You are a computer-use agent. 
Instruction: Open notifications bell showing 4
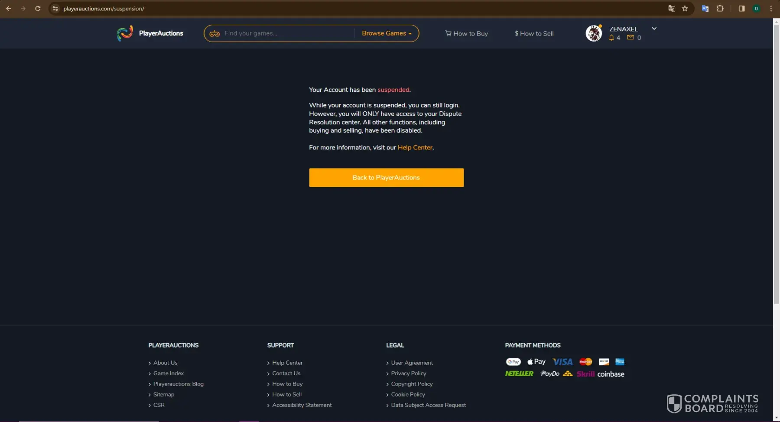(x=614, y=38)
